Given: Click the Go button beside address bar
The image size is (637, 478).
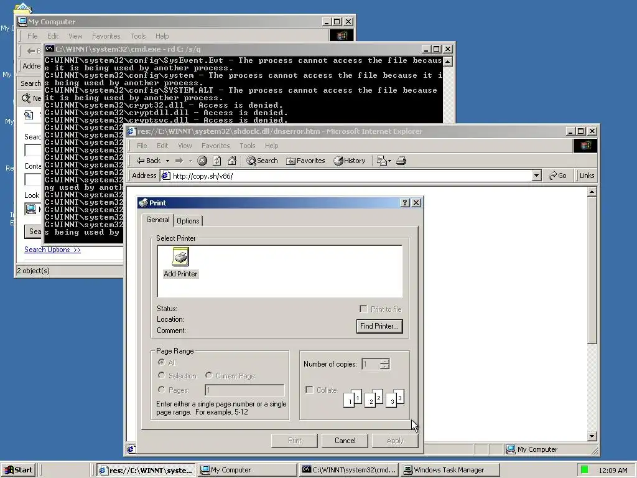Looking at the screenshot, I should click(x=558, y=176).
